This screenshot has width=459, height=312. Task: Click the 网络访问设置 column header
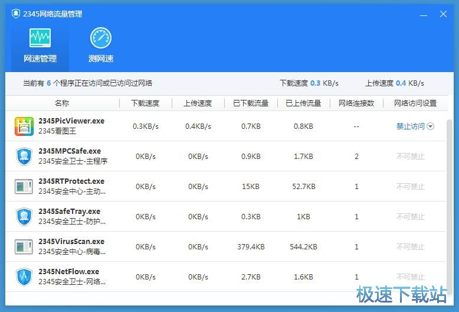click(x=415, y=103)
